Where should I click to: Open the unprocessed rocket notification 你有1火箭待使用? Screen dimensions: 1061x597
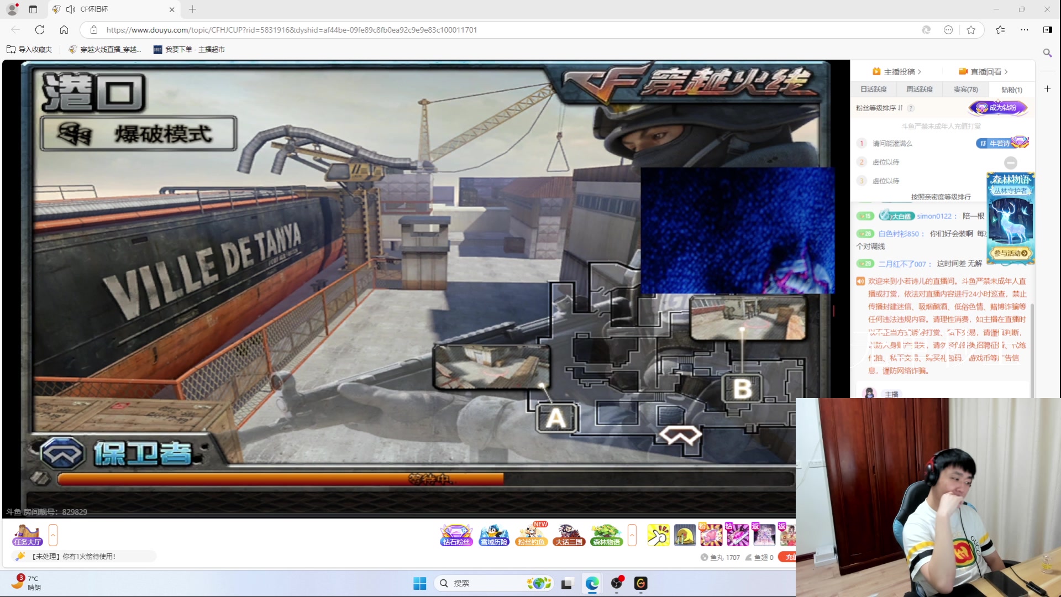point(83,556)
